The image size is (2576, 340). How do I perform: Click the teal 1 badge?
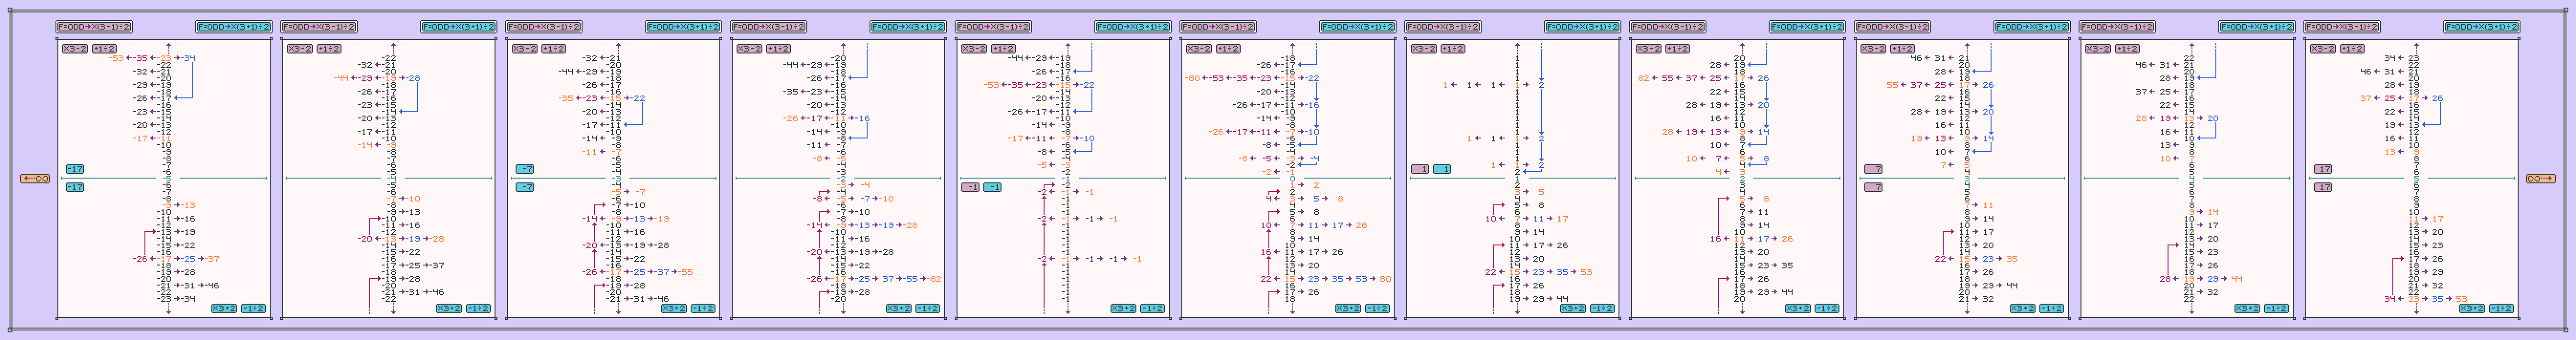click(1442, 170)
